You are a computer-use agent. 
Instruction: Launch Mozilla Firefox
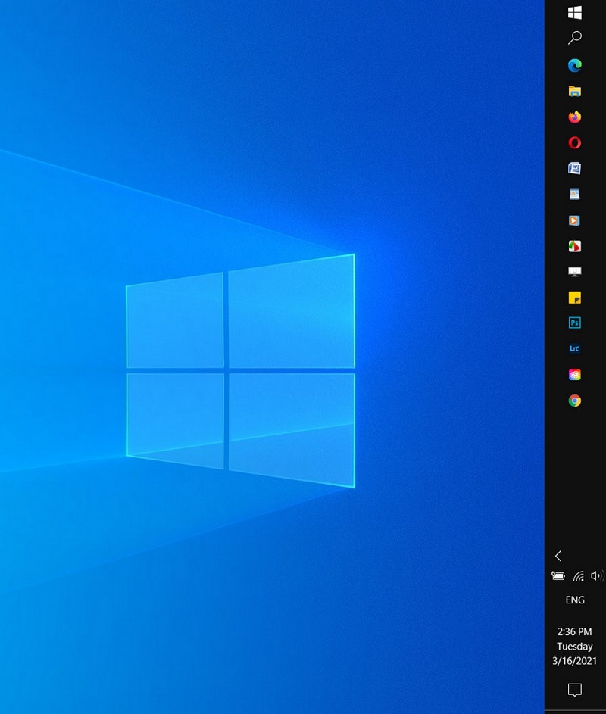coord(574,117)
